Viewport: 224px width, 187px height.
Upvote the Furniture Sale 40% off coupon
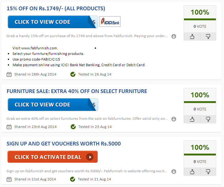(x=191, y=119)
